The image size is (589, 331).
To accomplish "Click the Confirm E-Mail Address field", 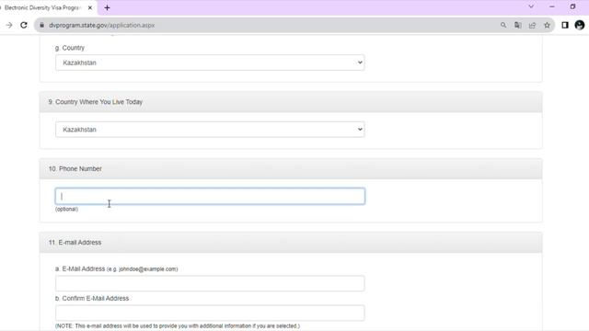I will point(210,313).
